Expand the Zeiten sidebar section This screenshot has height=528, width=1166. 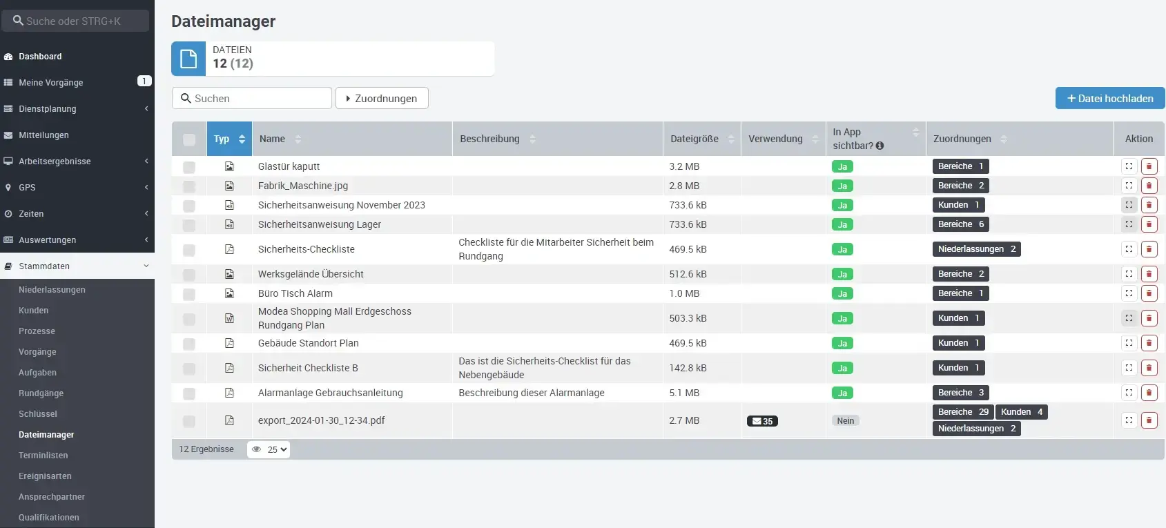[x=77, y=213]
